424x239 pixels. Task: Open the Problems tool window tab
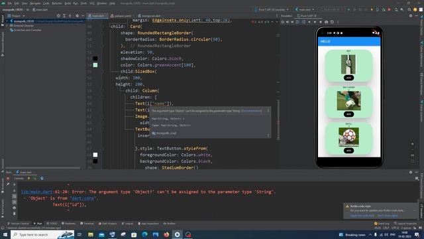(68, 224)
